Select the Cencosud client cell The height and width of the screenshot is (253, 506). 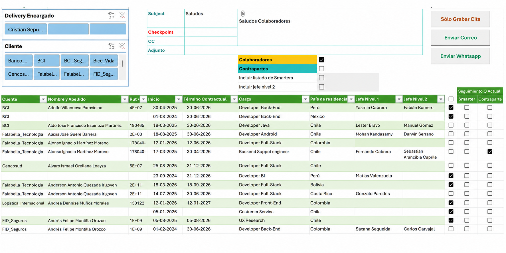point(24,166)
